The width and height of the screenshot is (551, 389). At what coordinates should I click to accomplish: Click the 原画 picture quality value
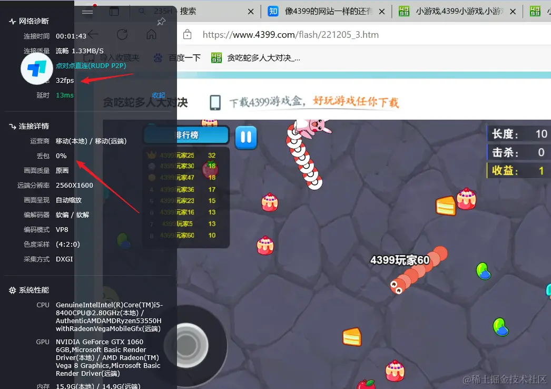pyautogui.click(x=62, y=171)
